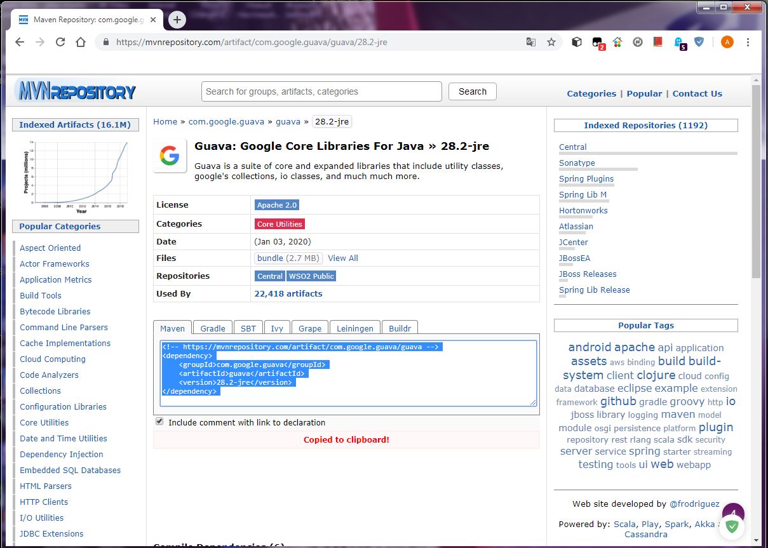Open Dependency Injection category
The image size is (768, 548).
pos(62,455)
